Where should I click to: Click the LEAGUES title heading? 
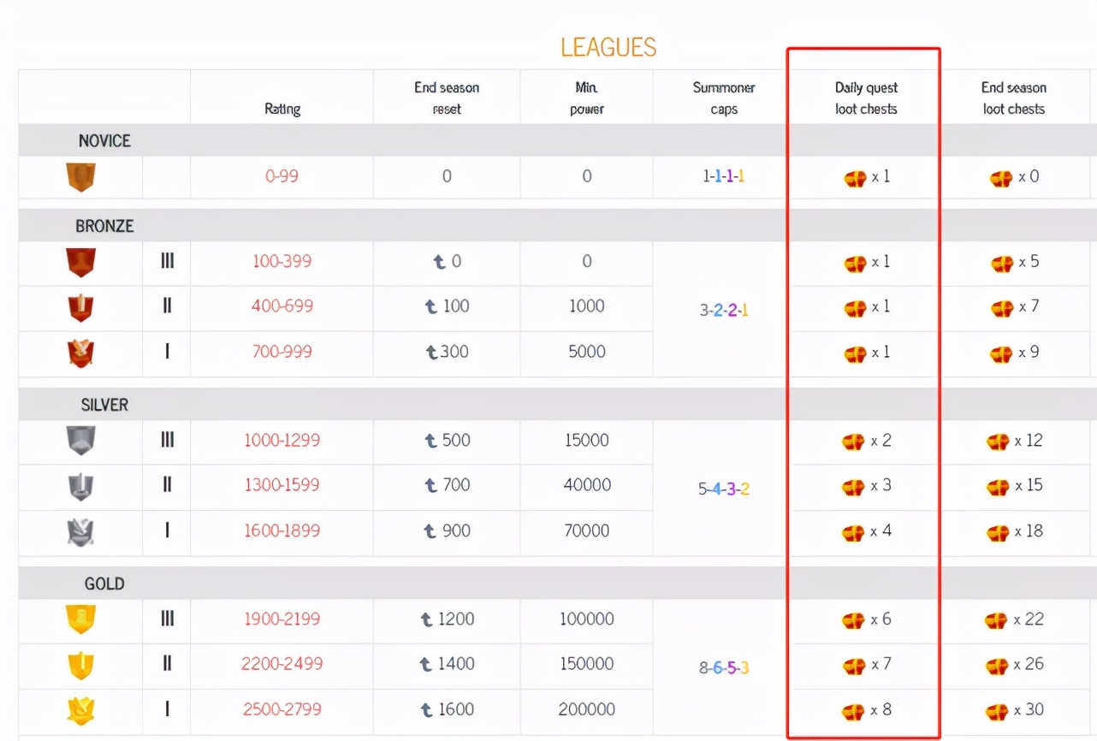coord(608,46)
